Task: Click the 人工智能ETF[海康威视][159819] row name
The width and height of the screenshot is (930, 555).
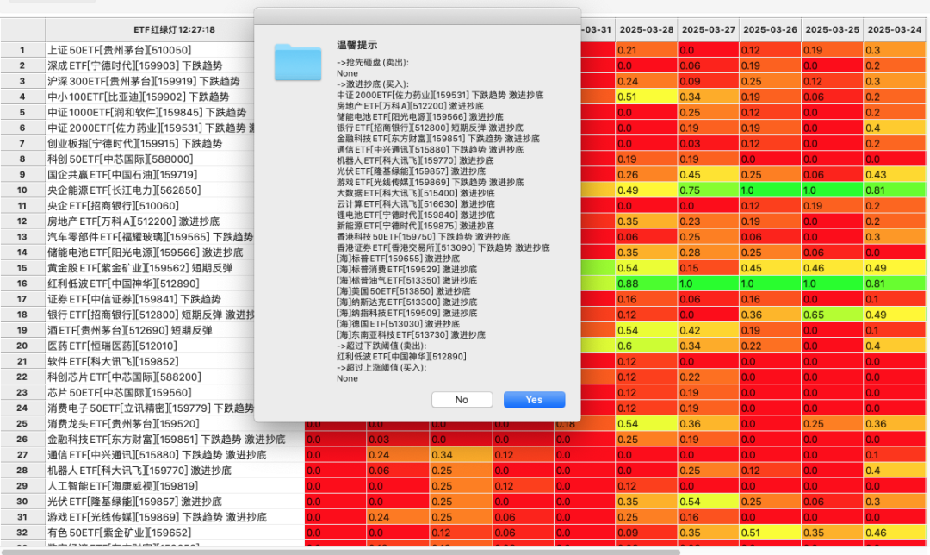Action: [123, 486]
